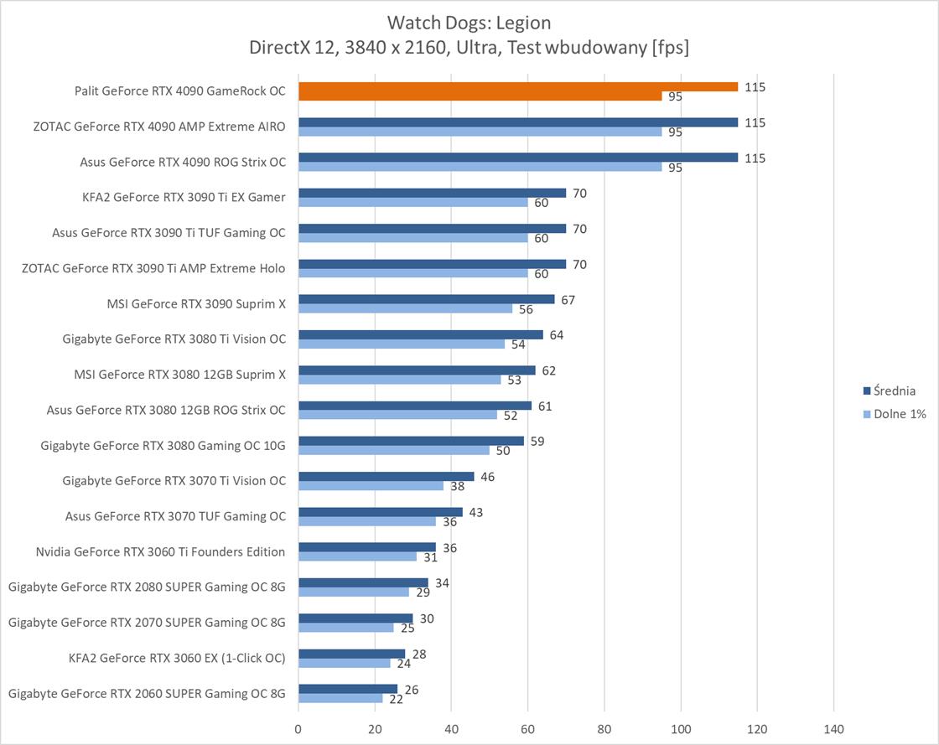
Task: Click the x-axis tick label 0
Action: click(x=298, y=729)
